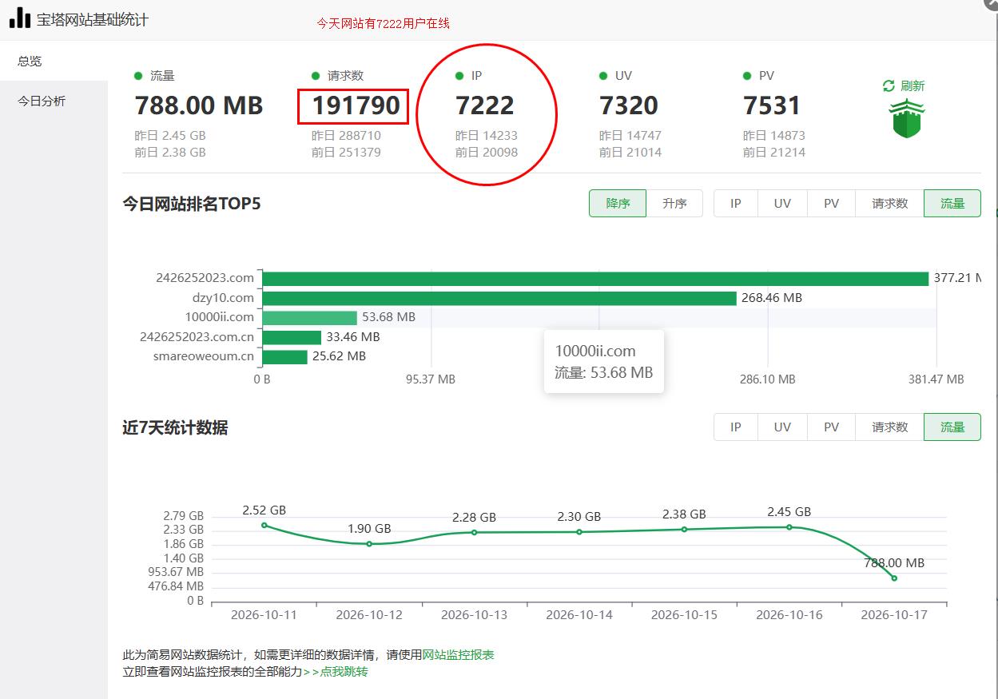Click the 2.45 GB point for 2026-10-16
The image size is (998, 699).
[789, 527]
